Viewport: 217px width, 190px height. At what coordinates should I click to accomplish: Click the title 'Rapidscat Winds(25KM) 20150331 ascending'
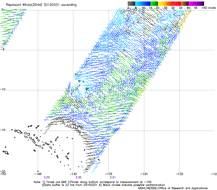41,5
